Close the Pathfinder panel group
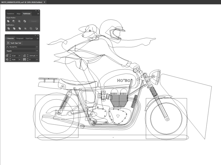Screen dimensions: 221x165 pyautogui.click(x=39, y=11)
